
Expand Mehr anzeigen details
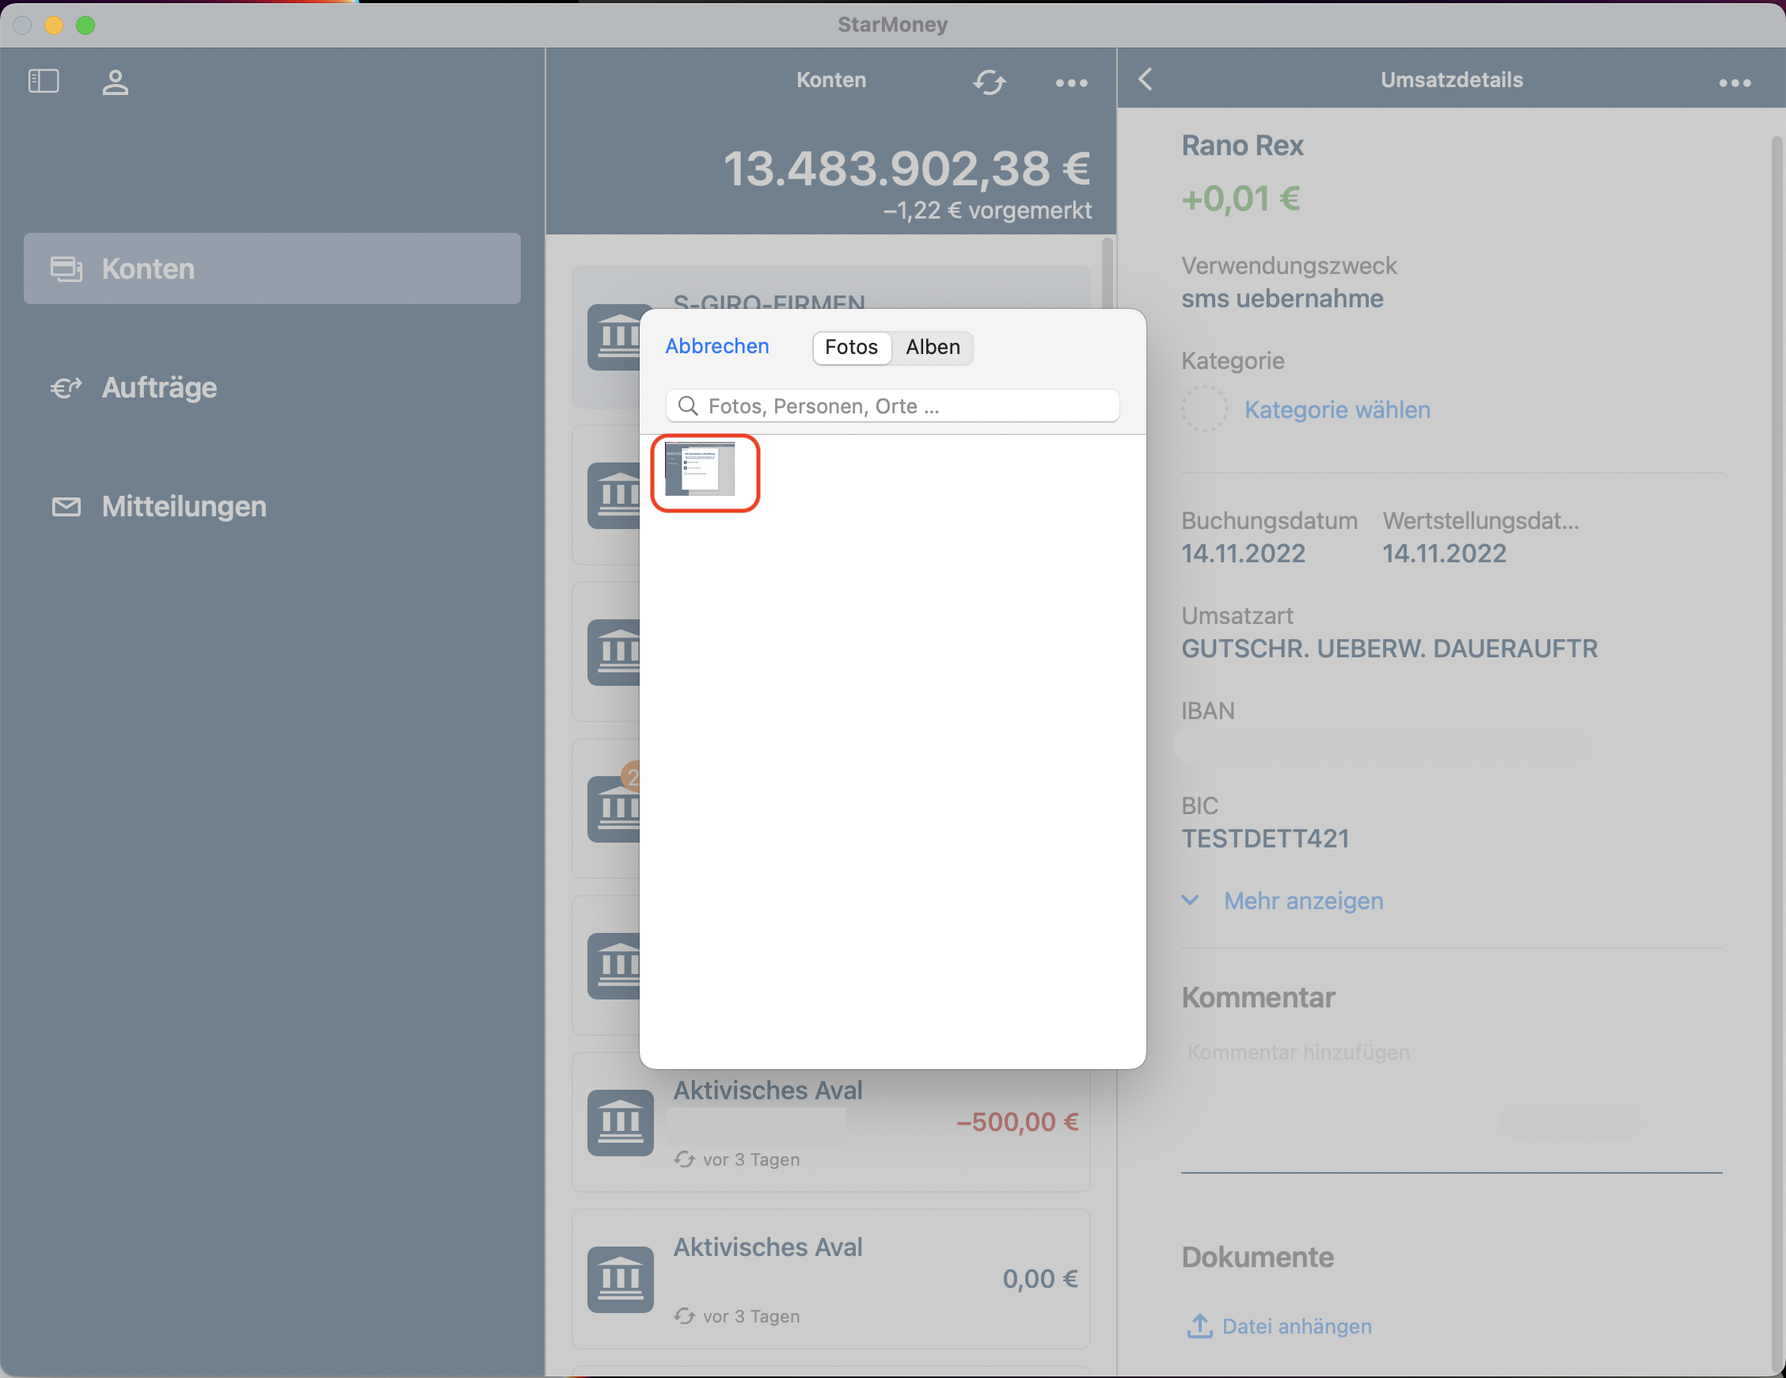1303,901
